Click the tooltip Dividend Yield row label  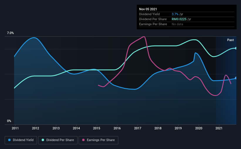click(x=149, y=14)
